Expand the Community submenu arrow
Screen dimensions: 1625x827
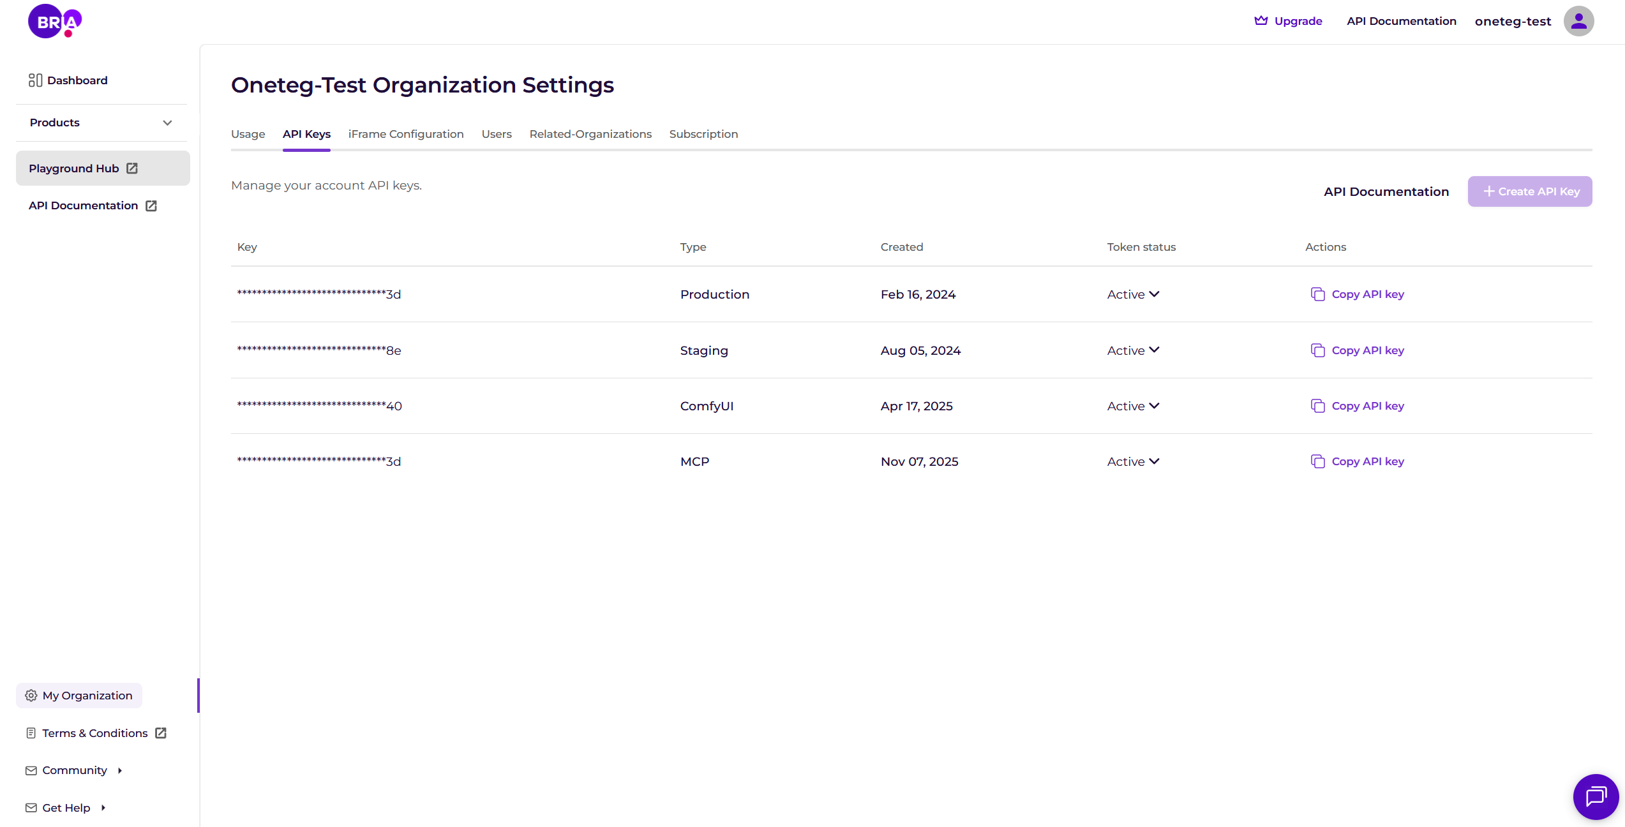pos(119,770)
